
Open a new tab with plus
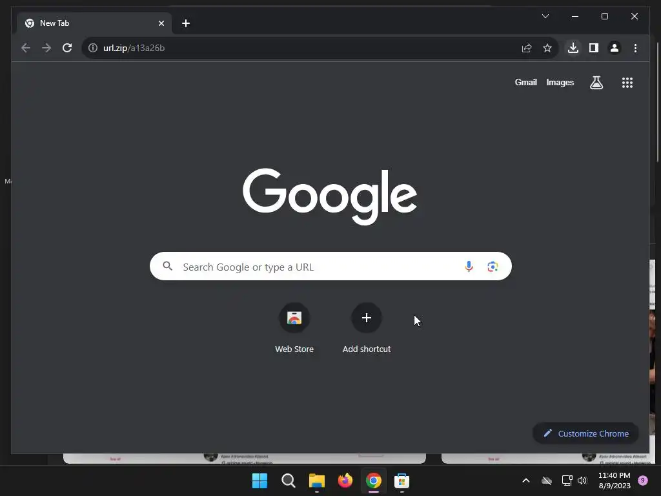(186, 23)
